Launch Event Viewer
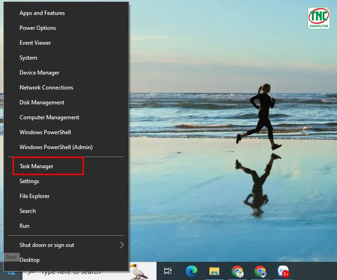Image resolution: width=337 pixels, height=280 pixels. click(x=66, y=43)
